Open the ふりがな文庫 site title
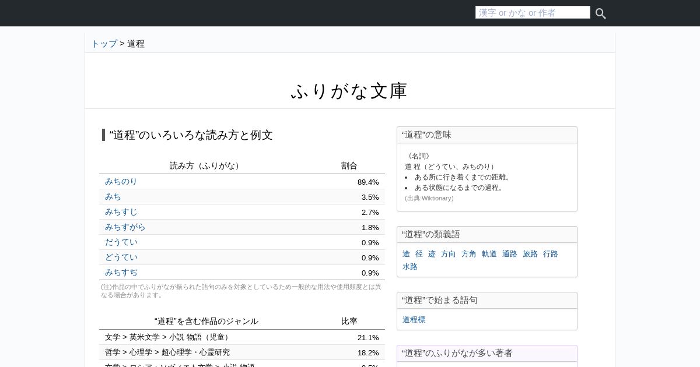700x367 pixels. tap(349, 91)
